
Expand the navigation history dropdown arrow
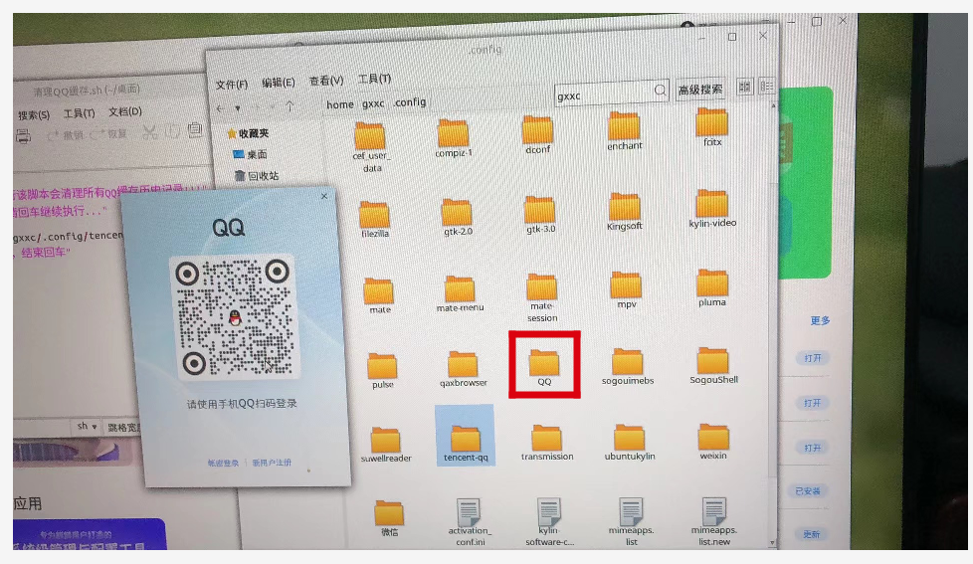tap(237, 107)
